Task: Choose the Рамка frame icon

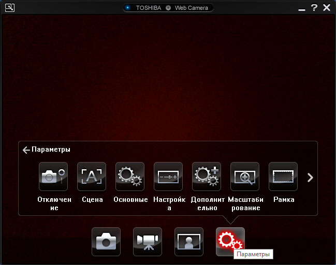Action: 283,176
